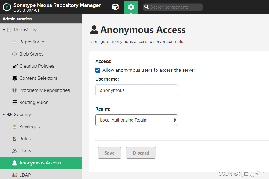Open Privileges via its badge icon
The width and height of the screenshot is (269, 179).
click(14, 126)
